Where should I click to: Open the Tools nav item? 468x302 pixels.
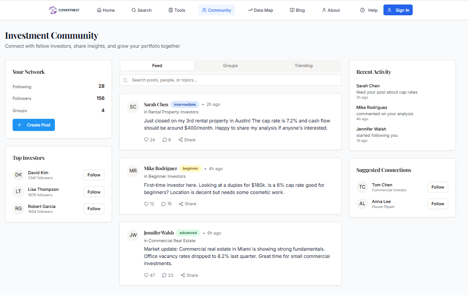click(177, 10)
